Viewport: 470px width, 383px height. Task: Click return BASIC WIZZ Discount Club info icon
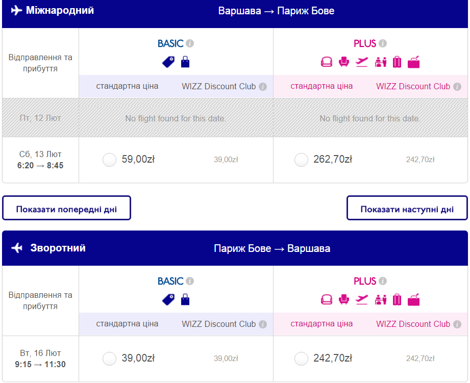point(263,324)
